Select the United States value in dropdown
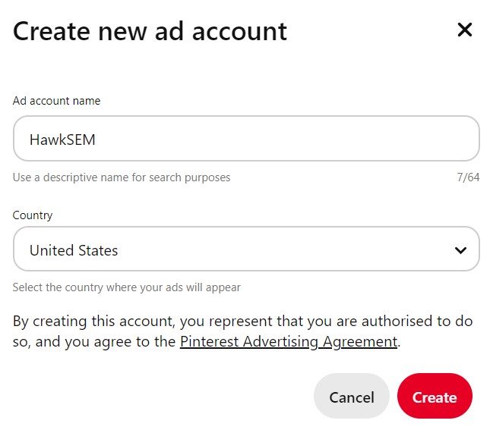490x433 pixels. 74,250
